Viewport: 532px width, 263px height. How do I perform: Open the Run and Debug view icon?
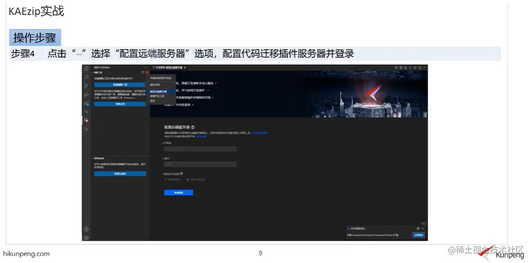pos(86,94)
